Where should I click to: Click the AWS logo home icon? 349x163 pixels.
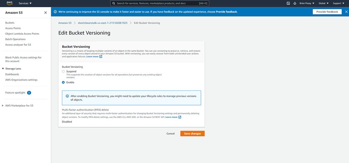tap(9, 3)
